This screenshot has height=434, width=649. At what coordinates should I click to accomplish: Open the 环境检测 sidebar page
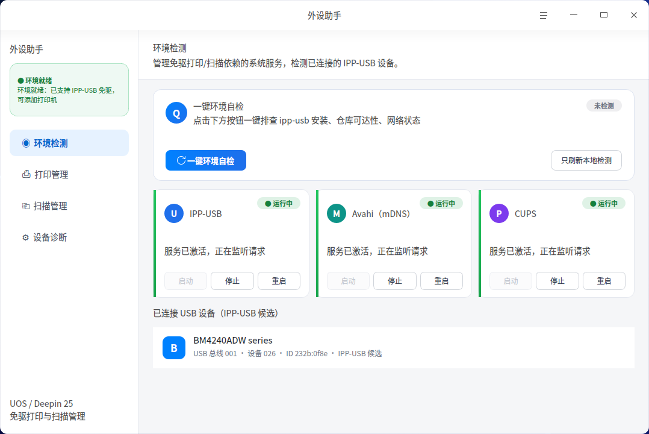(69, 143)
